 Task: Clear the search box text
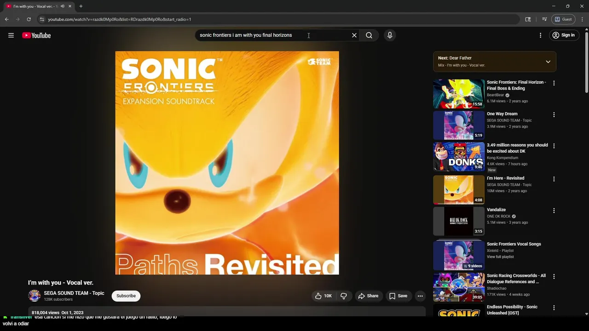coord(354,35)
